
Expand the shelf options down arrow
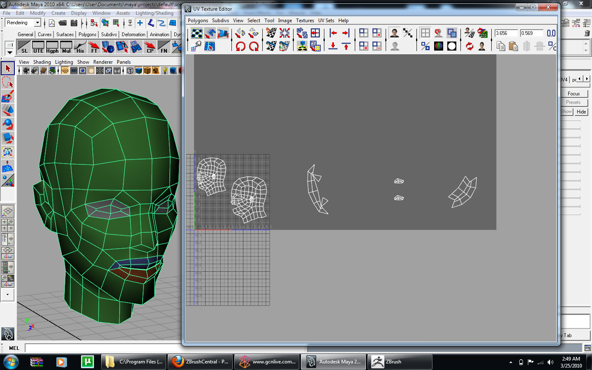(9, 52)
